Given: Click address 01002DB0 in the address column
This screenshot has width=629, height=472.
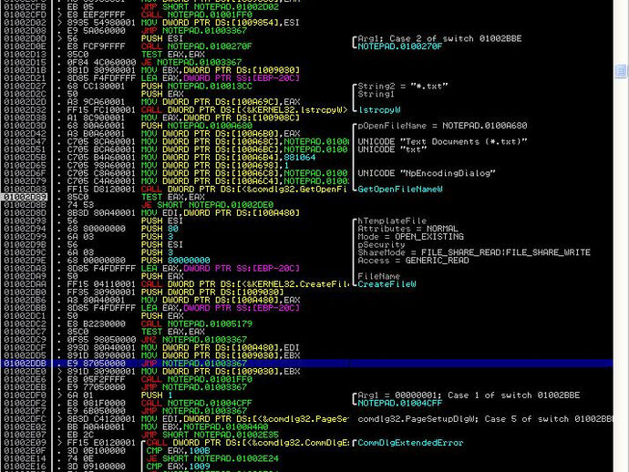Looking at the screenshot, I should (25, 292).
